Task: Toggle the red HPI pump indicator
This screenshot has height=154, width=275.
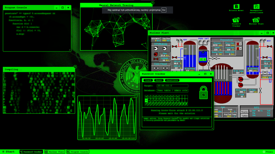Action: coord(155,55)
